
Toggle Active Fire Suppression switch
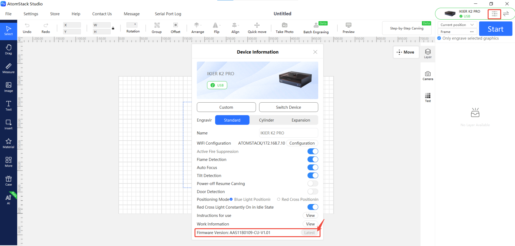(x=313, y=151)
